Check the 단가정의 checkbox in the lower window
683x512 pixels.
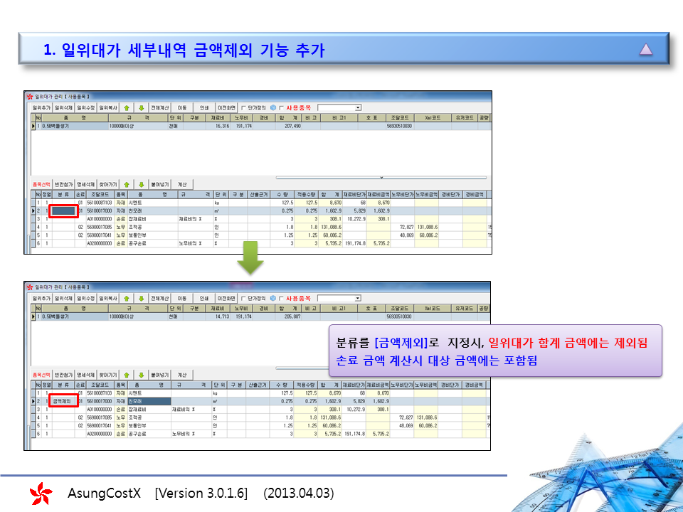click(243, 298)
